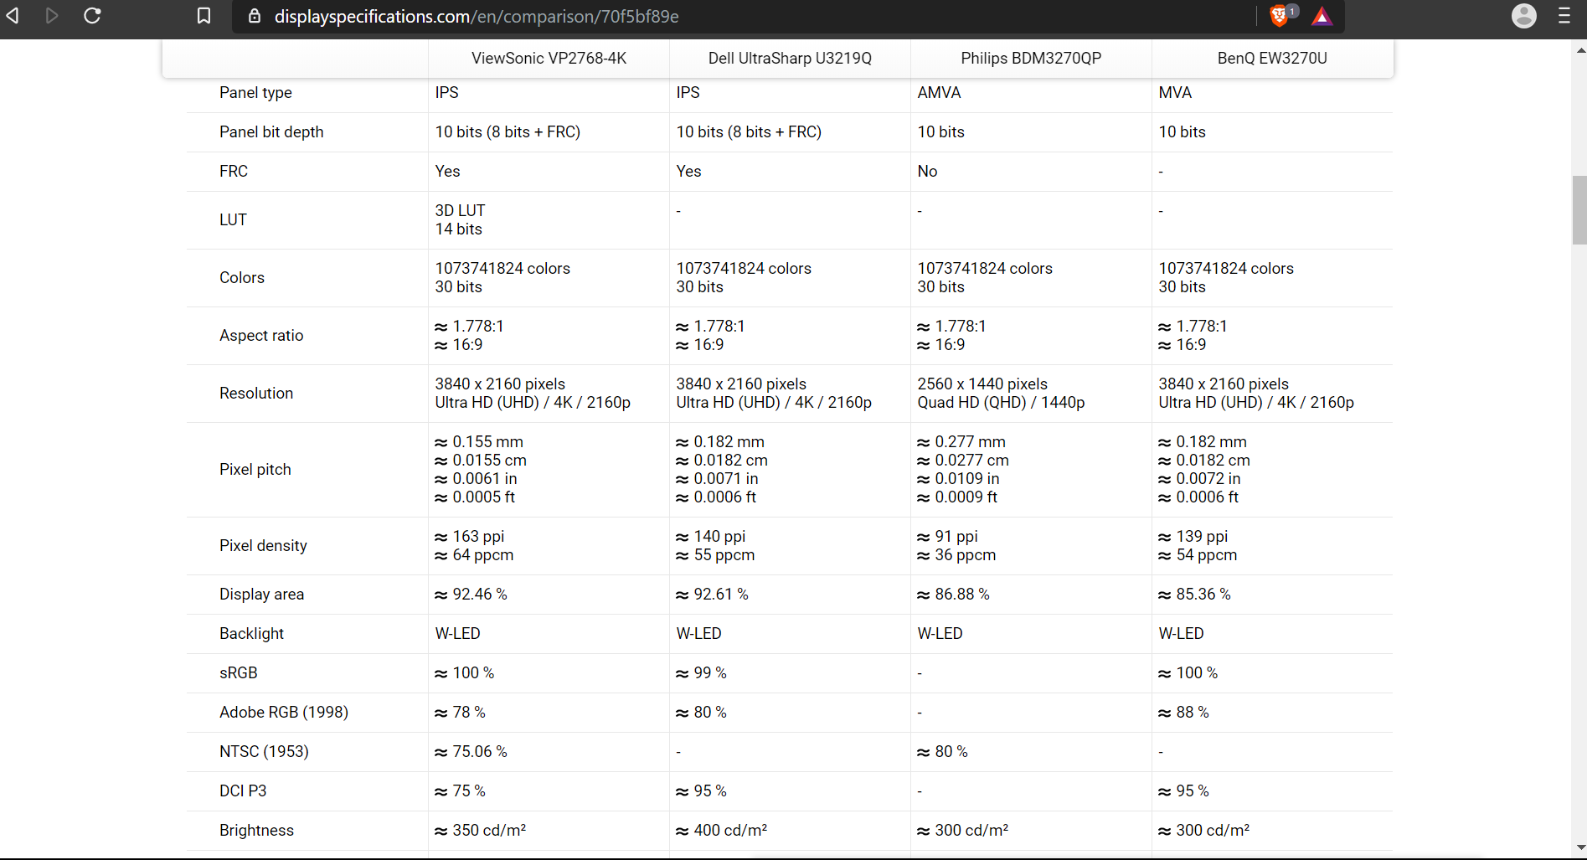Viewport: 1587px width, 860px height.
Task: Click the address bar URL
Action: coord(477,16)
